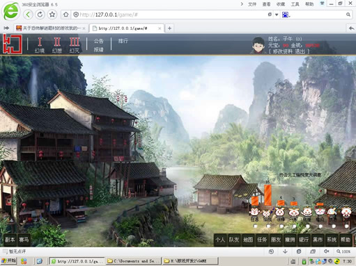Select the radio button under the second mascot
This screenshot has width=356, height=266.
point(268,226)
